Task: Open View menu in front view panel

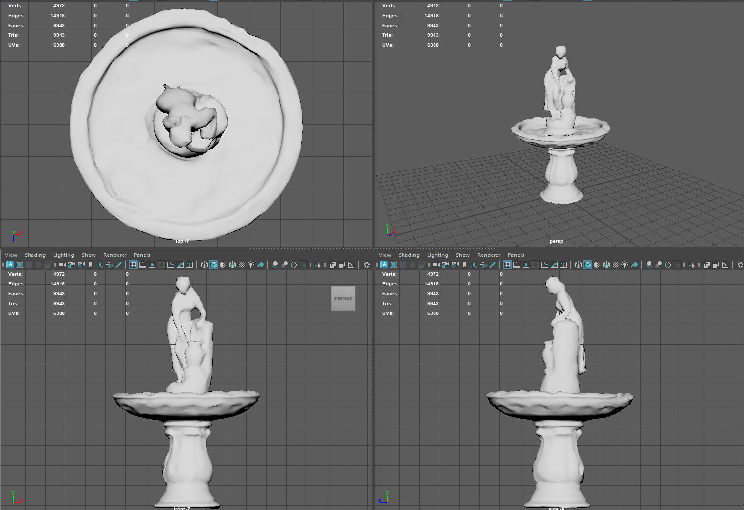Action: (x=11, y=255)
